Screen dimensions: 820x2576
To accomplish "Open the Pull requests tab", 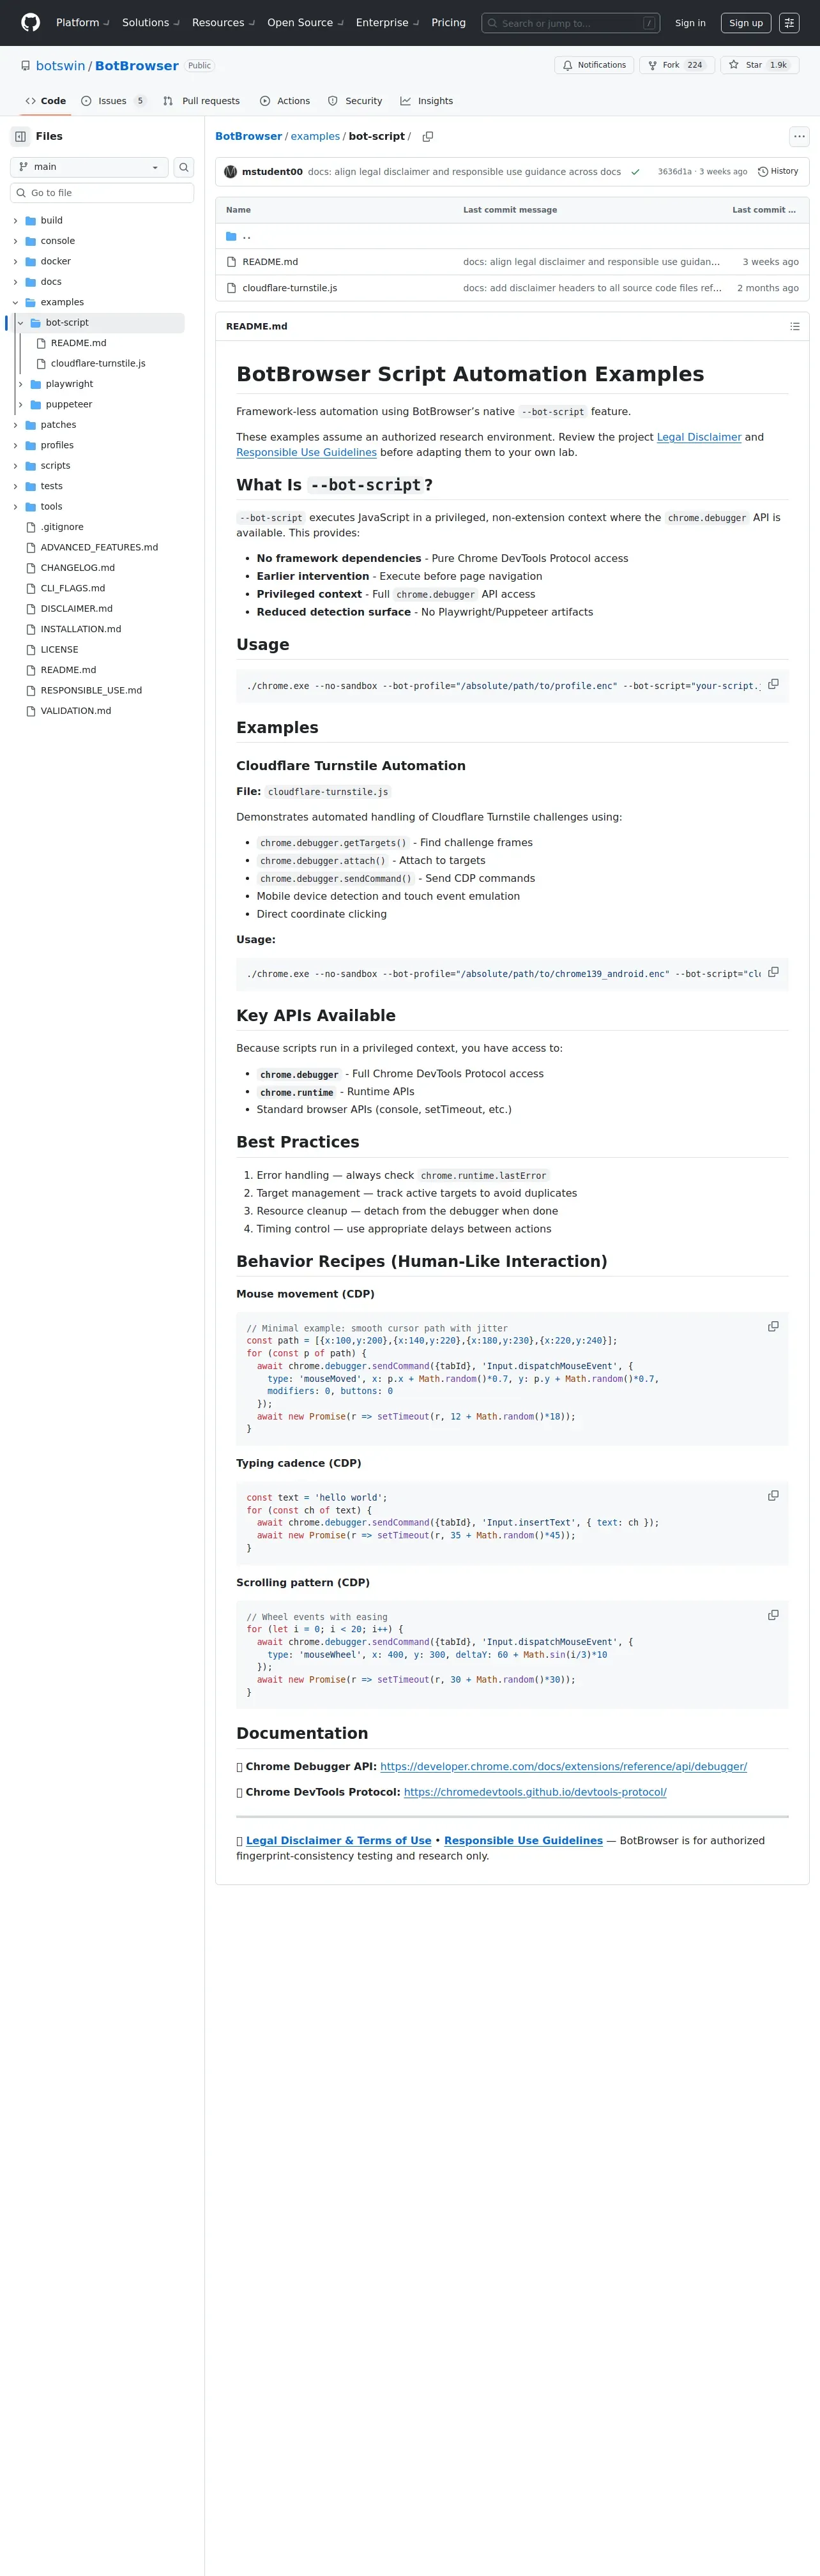I will pyautogui.click(x=201, y=101).
